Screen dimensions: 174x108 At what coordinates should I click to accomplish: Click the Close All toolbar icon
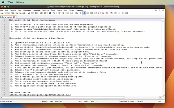click(20, 13)
